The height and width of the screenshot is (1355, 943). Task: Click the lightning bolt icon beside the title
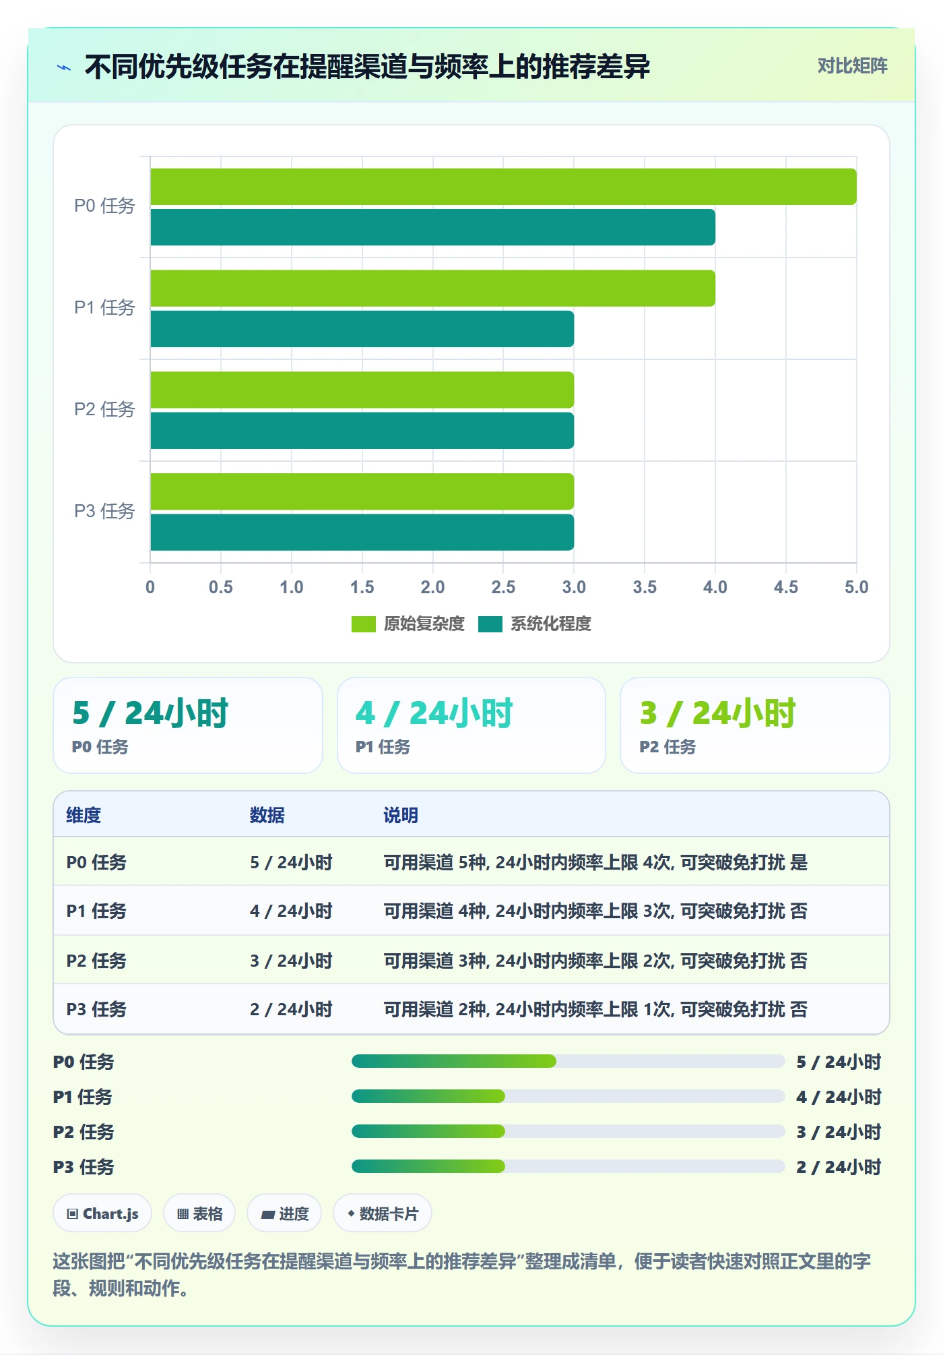pyautogui.click(x=64, y=67)
